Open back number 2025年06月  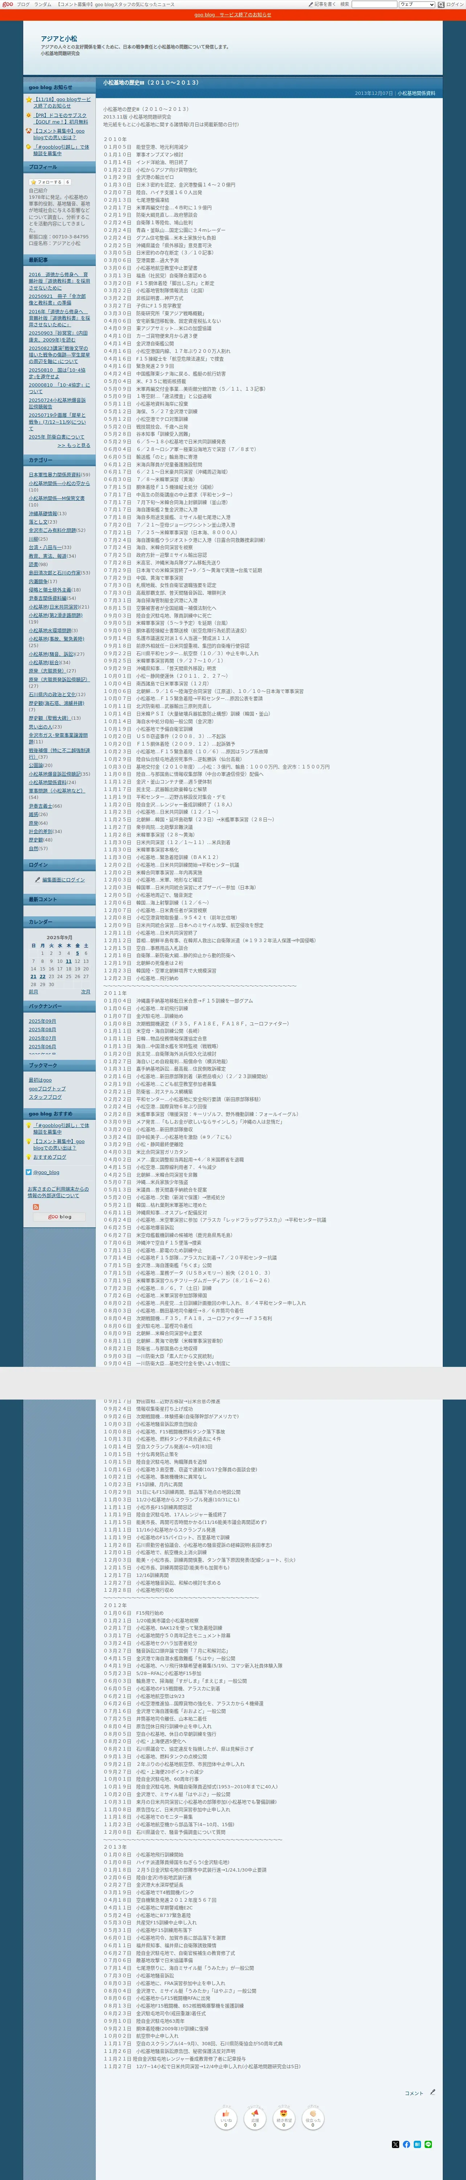(x=42, y=1047)
